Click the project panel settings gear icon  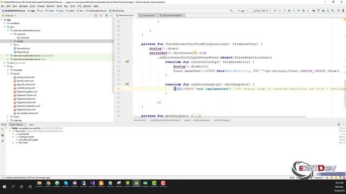tap(107, 16)
